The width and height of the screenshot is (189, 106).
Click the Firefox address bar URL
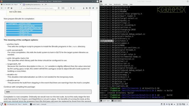coord(38,8)
